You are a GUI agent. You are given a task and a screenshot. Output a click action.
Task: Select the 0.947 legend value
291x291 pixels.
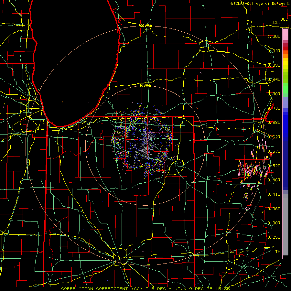[x=274, y=51]
